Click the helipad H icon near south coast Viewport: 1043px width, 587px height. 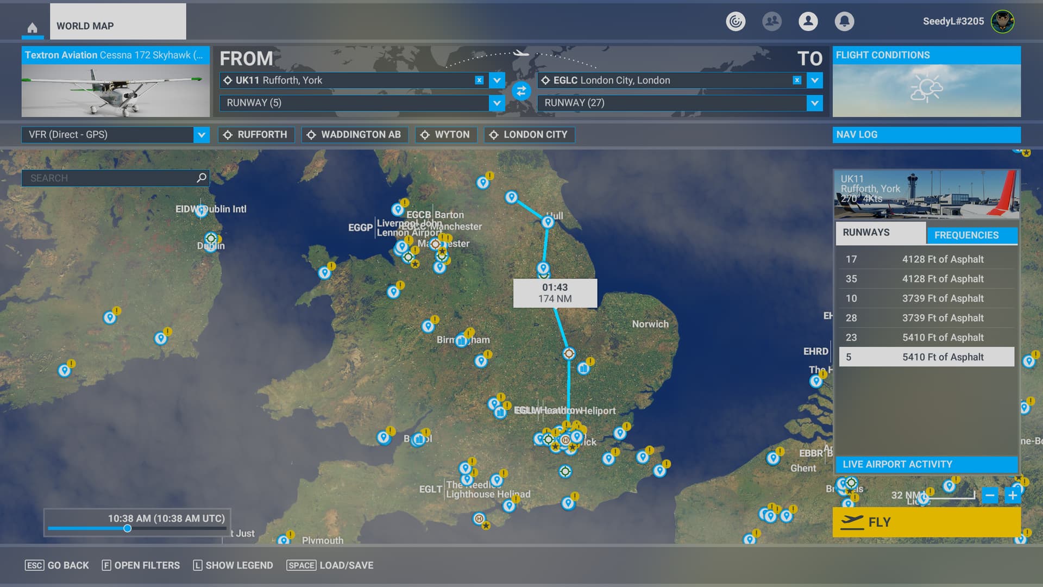pyautogui.click(x=479, y=519)
